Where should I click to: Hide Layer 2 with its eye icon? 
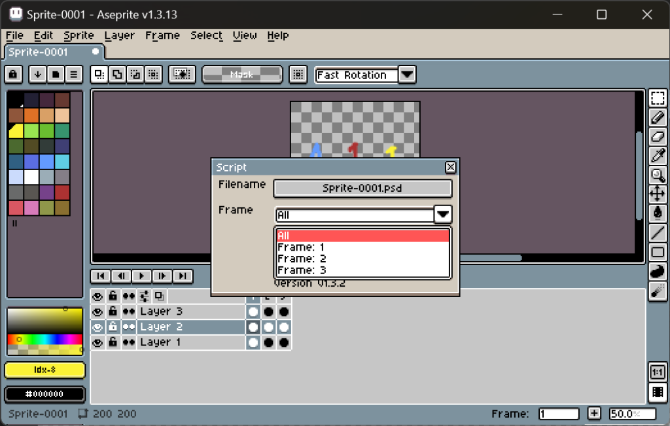coord(97,327)
